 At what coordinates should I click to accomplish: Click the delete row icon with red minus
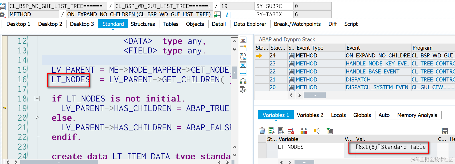(x=291, y=131)
